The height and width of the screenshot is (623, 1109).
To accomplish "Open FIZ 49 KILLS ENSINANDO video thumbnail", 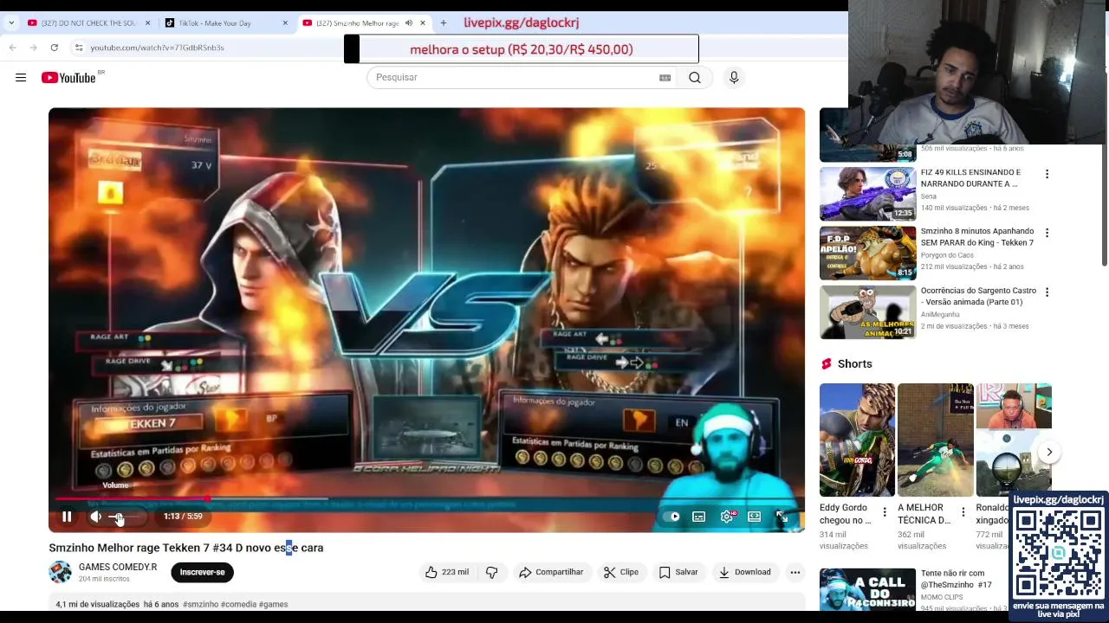I will point(867,194).
